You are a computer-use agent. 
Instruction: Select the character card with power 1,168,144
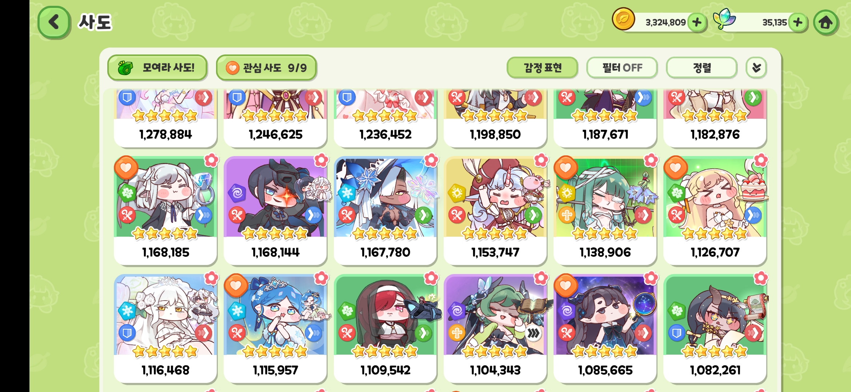[275, 211]
